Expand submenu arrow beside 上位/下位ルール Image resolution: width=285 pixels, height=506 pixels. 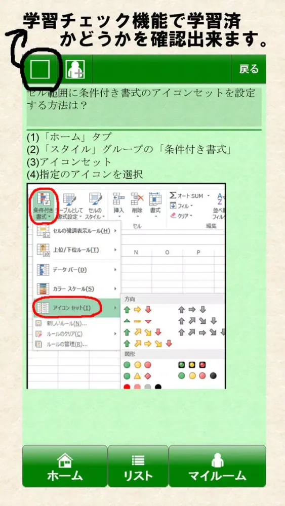(115, 250)
